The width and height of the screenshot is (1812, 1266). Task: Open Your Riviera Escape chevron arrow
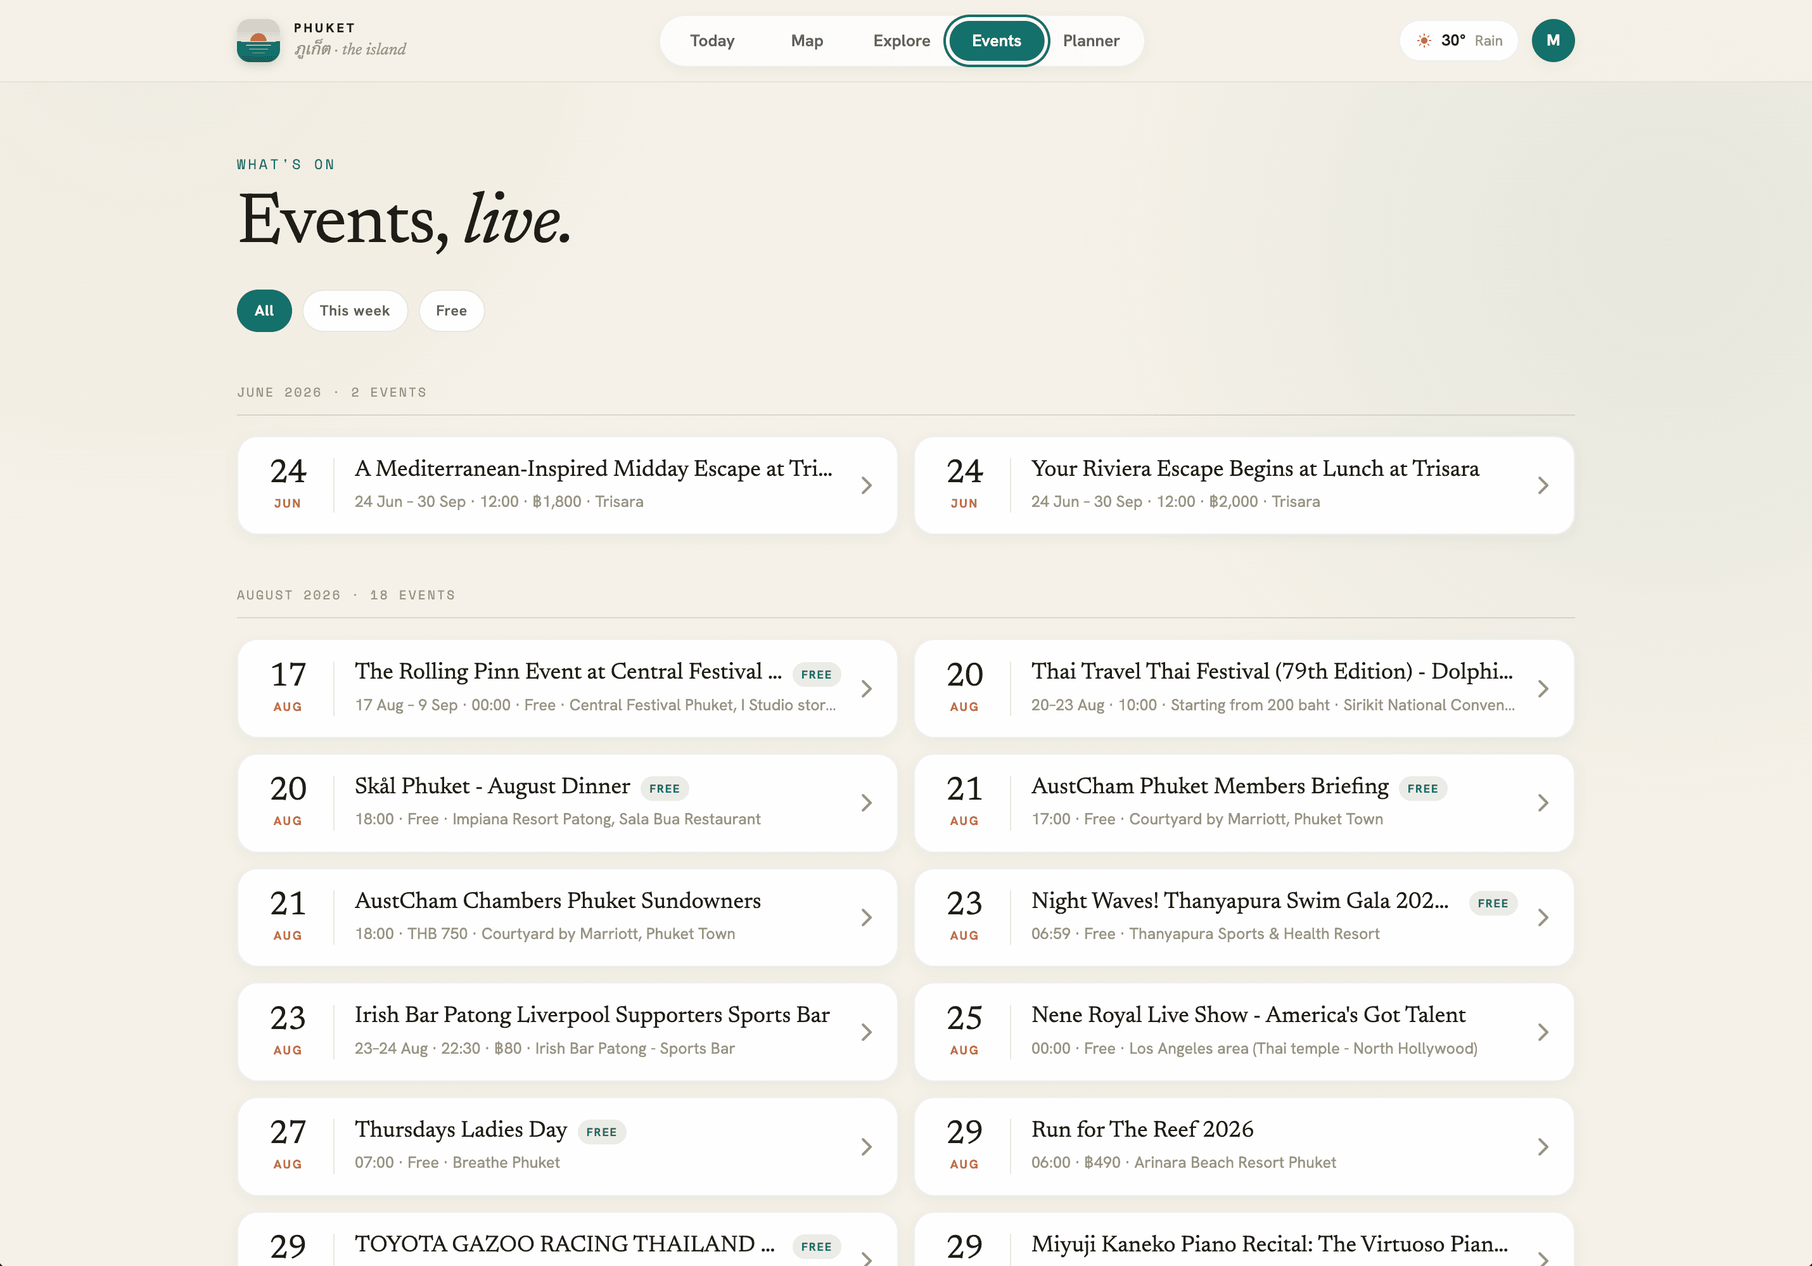click(x=1543, y=485)
